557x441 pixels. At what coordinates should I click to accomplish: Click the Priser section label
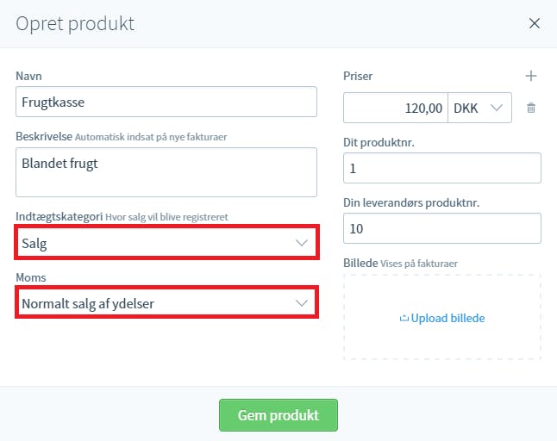(x=358, y=76)
